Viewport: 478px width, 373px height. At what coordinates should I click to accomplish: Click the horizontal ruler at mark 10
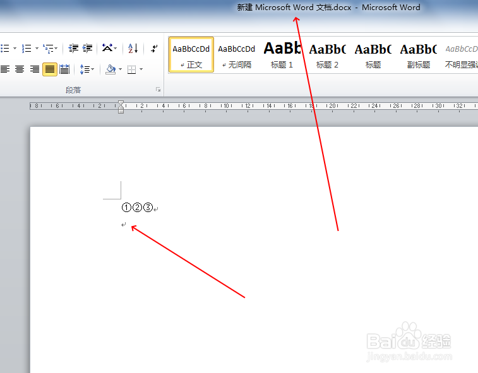pyautogui.click(x=226, y=106)
